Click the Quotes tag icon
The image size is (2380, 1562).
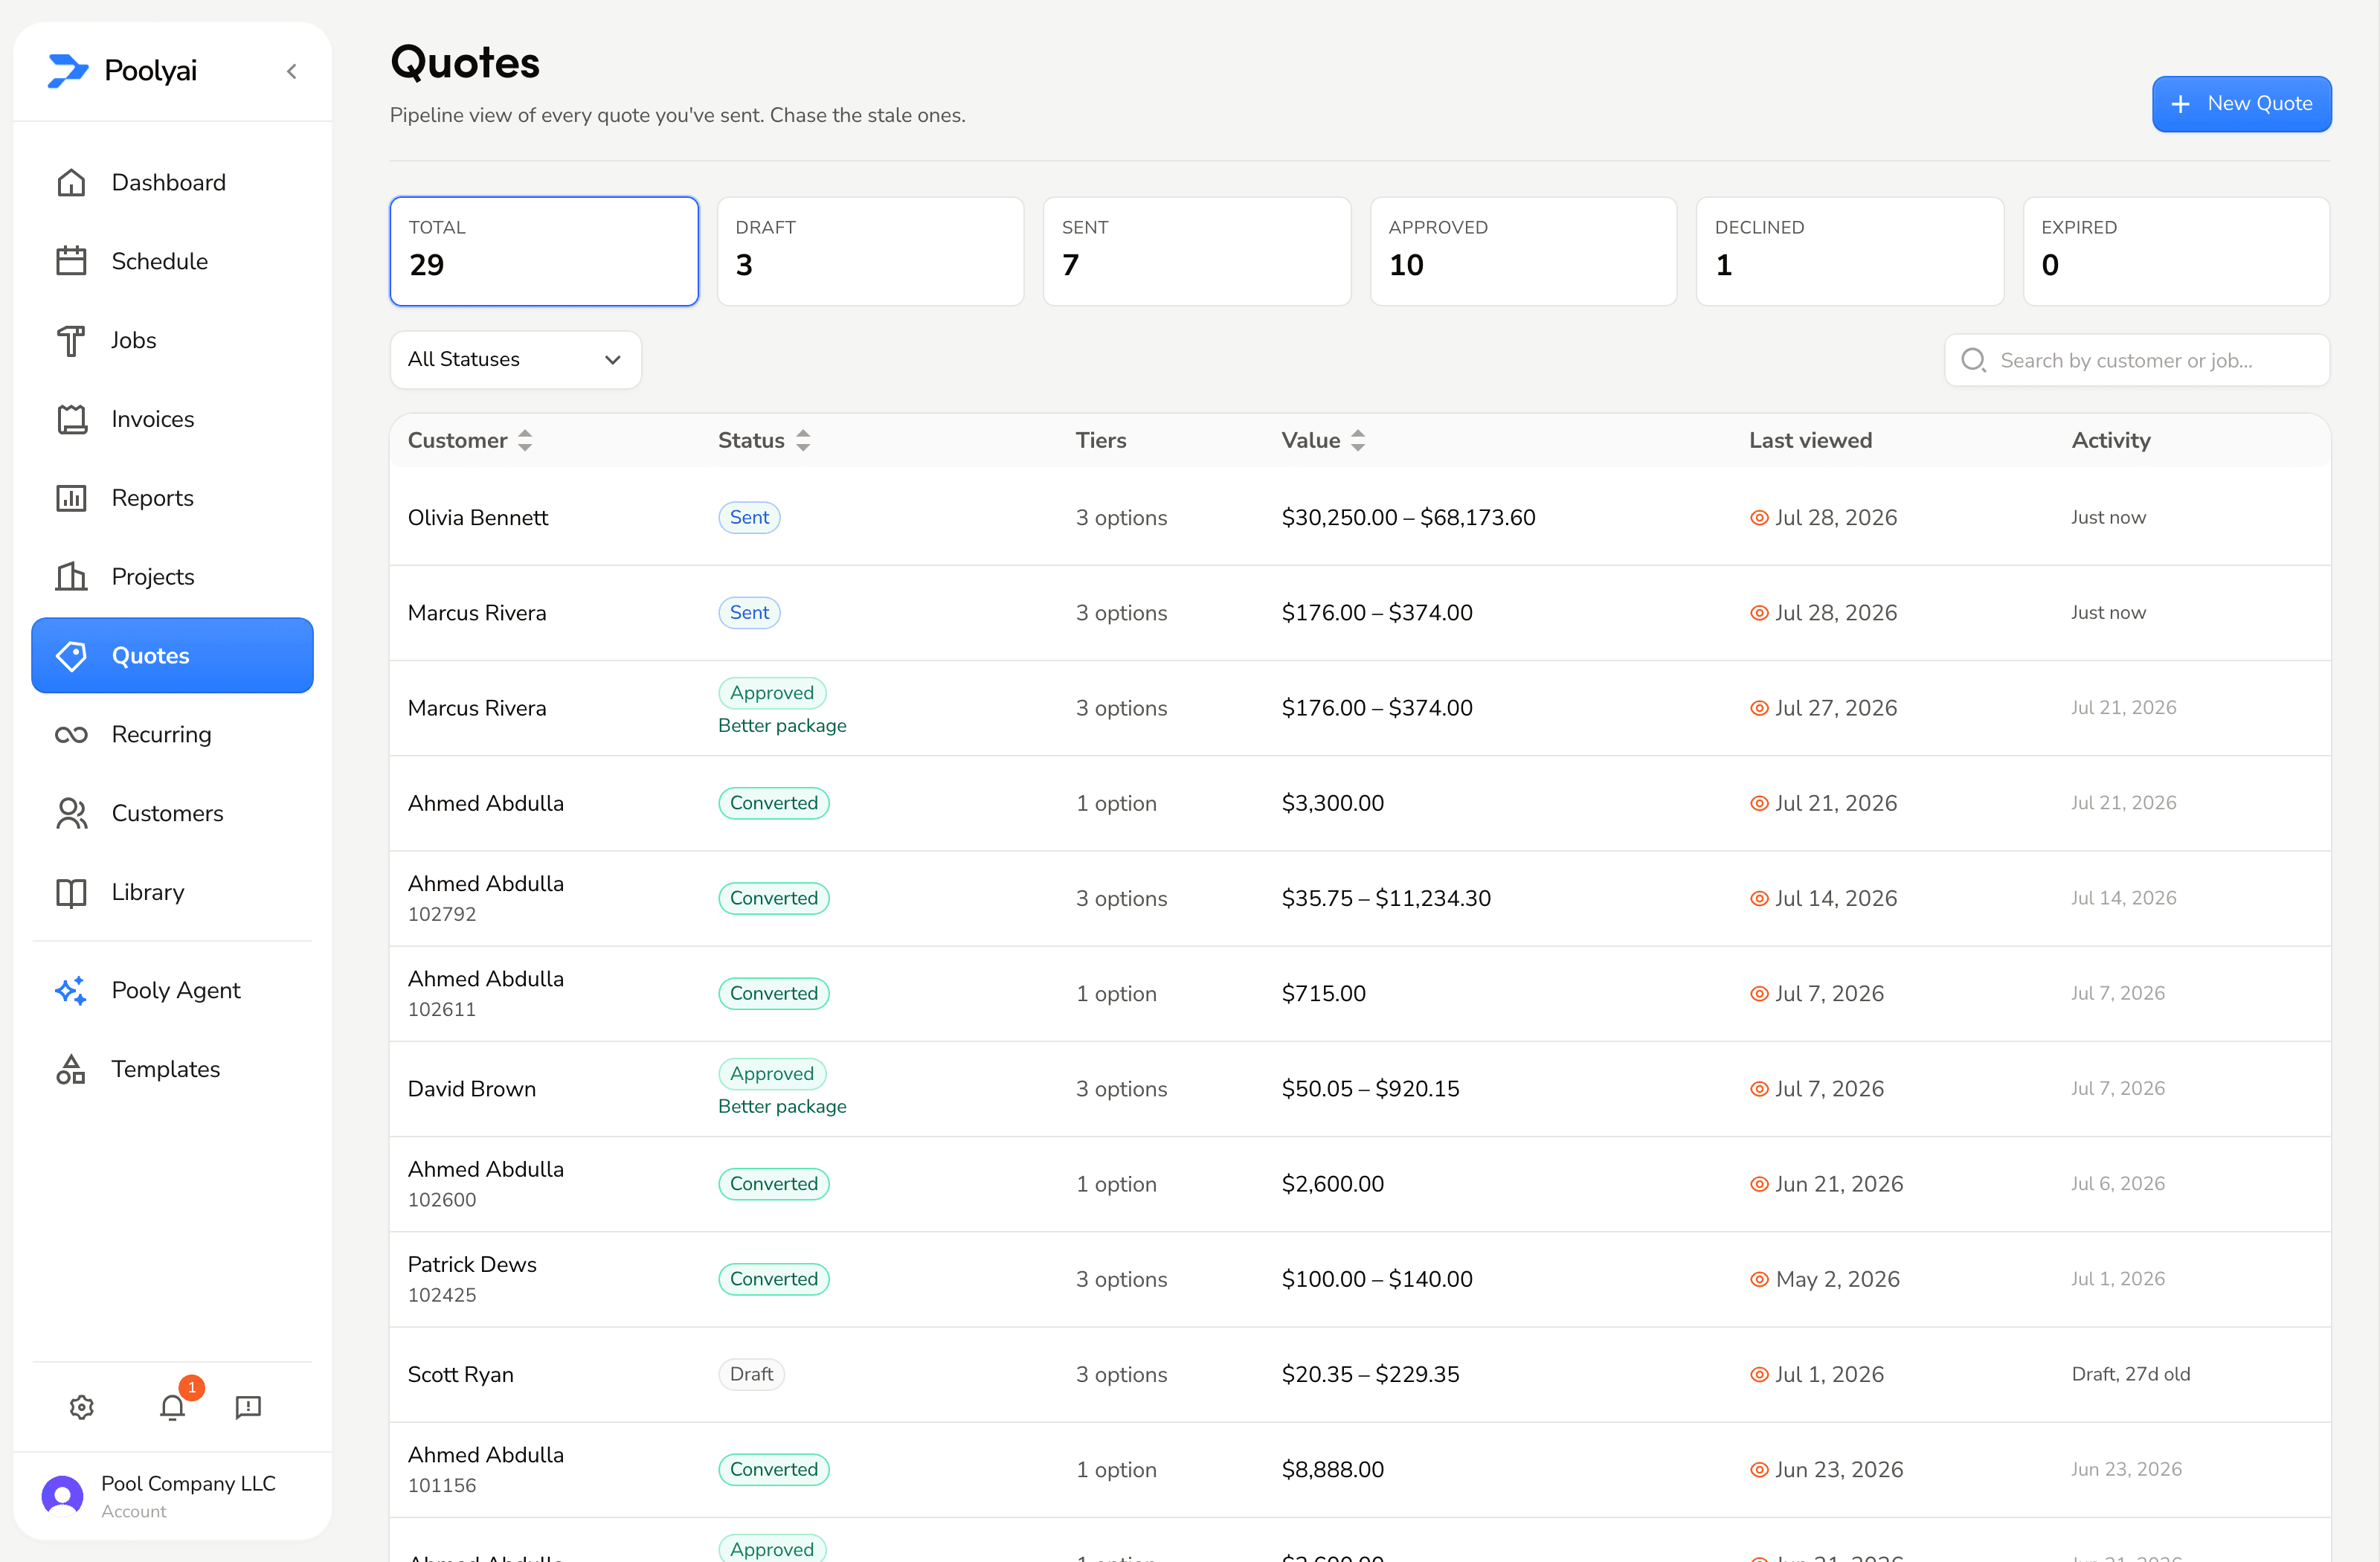point(71,656)
